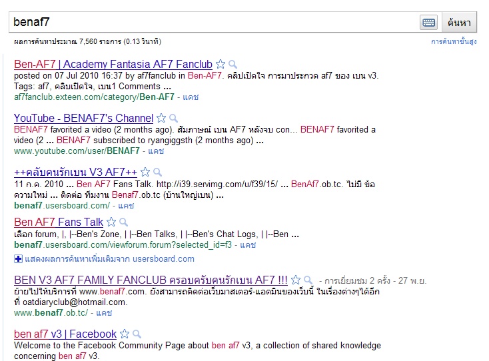Click the www.youtube.com/user/BENAF7 URL text

tap(77, 151)
